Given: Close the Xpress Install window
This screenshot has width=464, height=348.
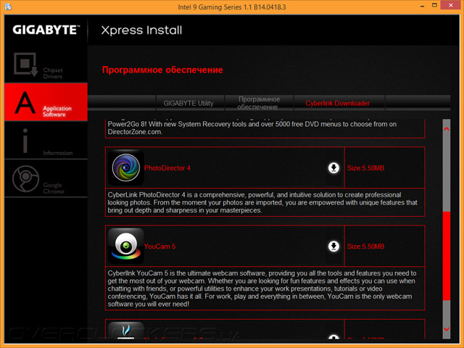Looking at the screenshot, I should 451,5.
